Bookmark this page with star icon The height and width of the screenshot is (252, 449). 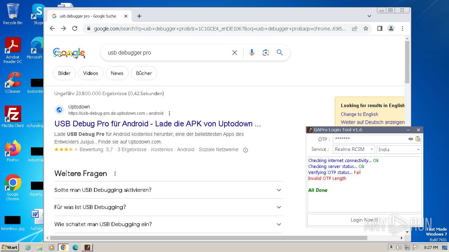366,28
